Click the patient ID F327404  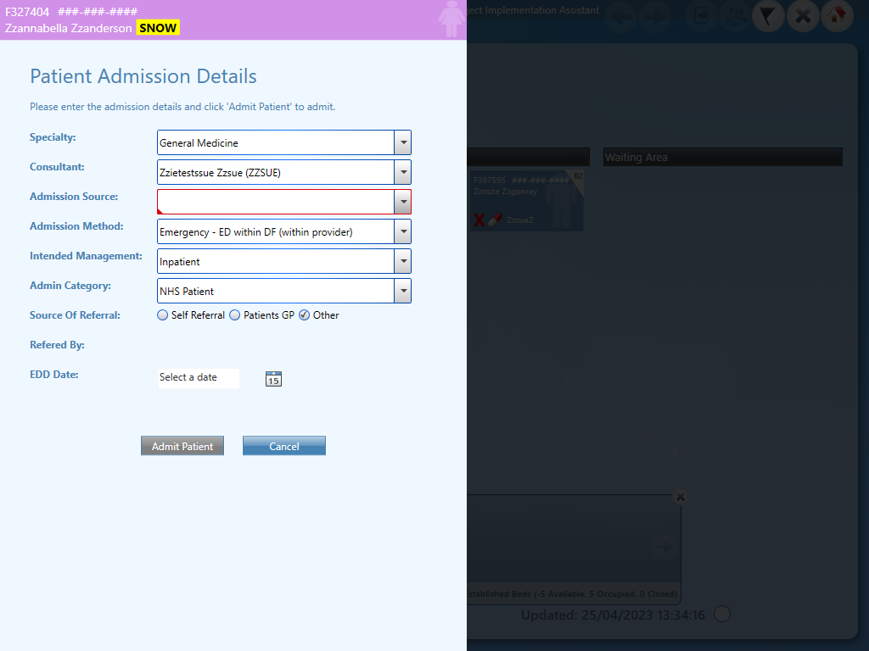(27, 12)
